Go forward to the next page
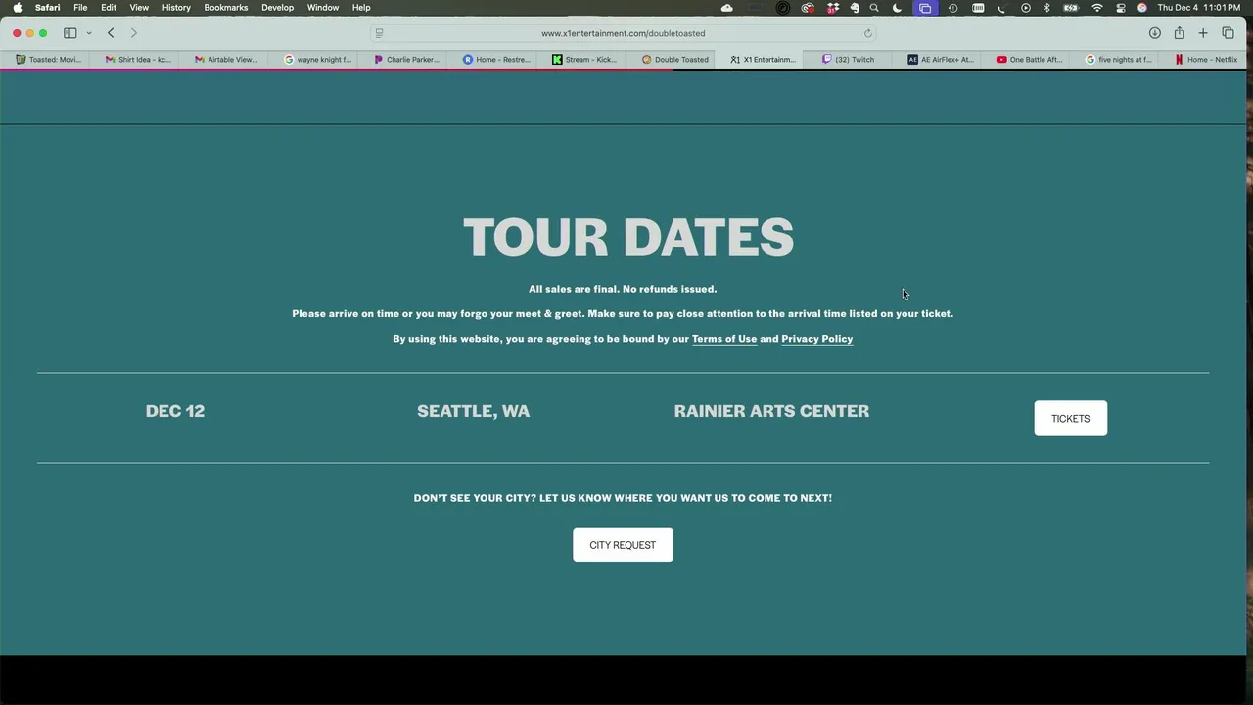 pos(134,33)
